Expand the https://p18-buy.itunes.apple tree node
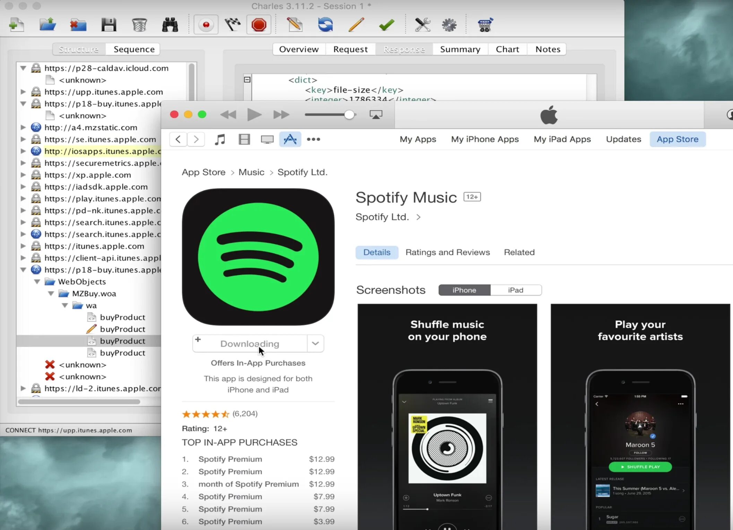This screenshot has width=733, height=530. click(x=23, y=269)
